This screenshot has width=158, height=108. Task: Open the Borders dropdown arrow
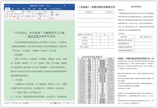click(x=38, y=16)
